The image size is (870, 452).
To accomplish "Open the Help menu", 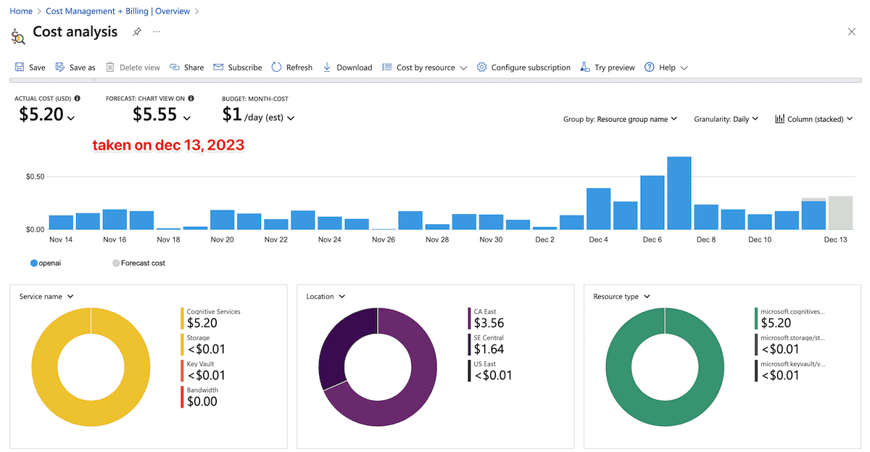I will pyautogui.click(x=666, y=67).
